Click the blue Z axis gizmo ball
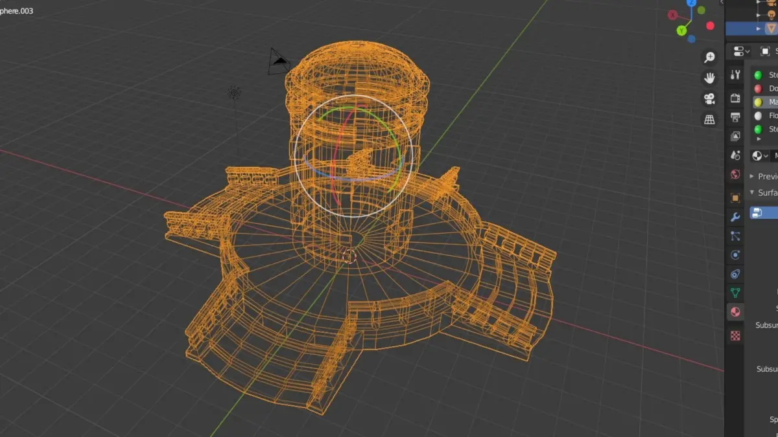Screen dimensions: 778x437 pyautogui.click(x=692, y=3)
